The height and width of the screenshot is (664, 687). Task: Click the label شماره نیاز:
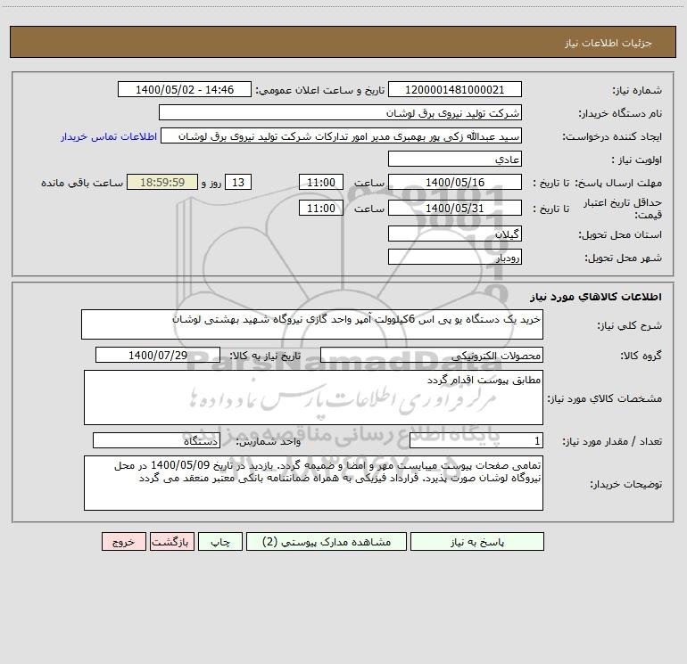637,90
